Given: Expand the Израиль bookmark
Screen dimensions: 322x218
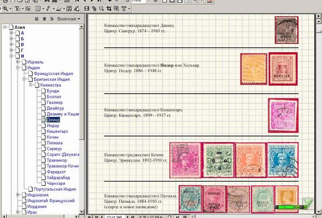Looking at the screenshot, I should [18, 62].
